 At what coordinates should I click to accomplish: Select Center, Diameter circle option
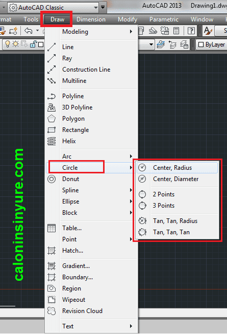tap(178, 179)
